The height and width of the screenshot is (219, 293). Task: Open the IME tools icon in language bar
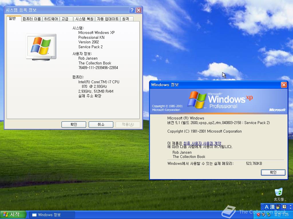pyautogui.click(x=278, y=207)
